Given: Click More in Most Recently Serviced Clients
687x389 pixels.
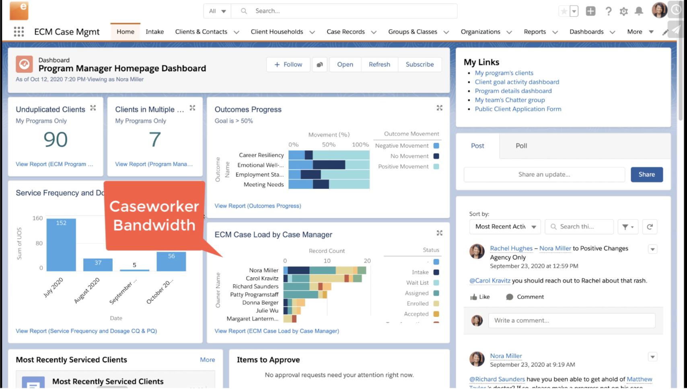Looking at the screenshot, I should click(208, 360).
